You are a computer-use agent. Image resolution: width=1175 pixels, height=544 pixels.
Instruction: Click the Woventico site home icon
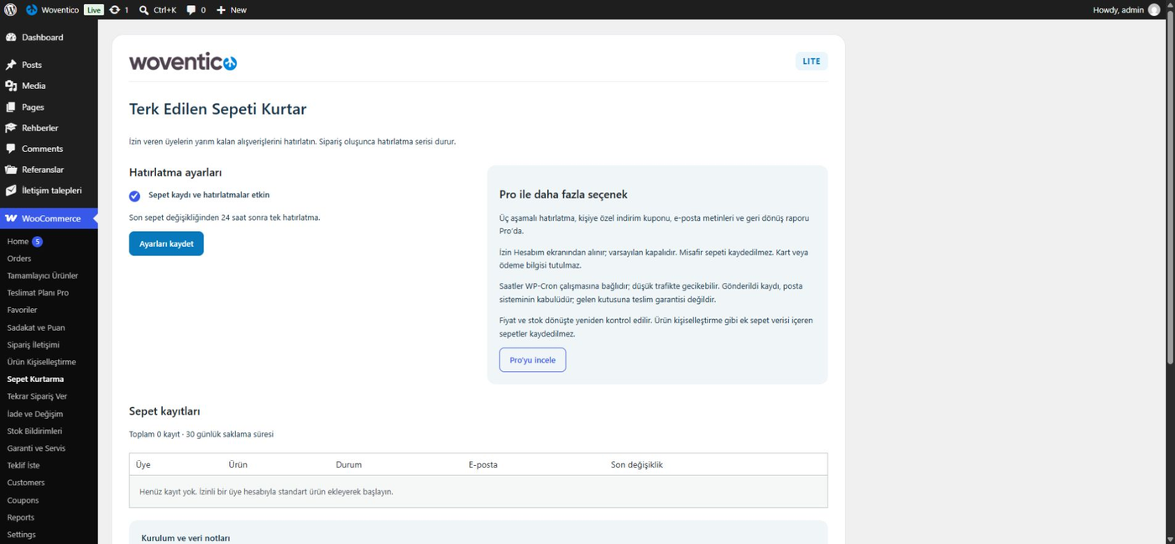32,10
